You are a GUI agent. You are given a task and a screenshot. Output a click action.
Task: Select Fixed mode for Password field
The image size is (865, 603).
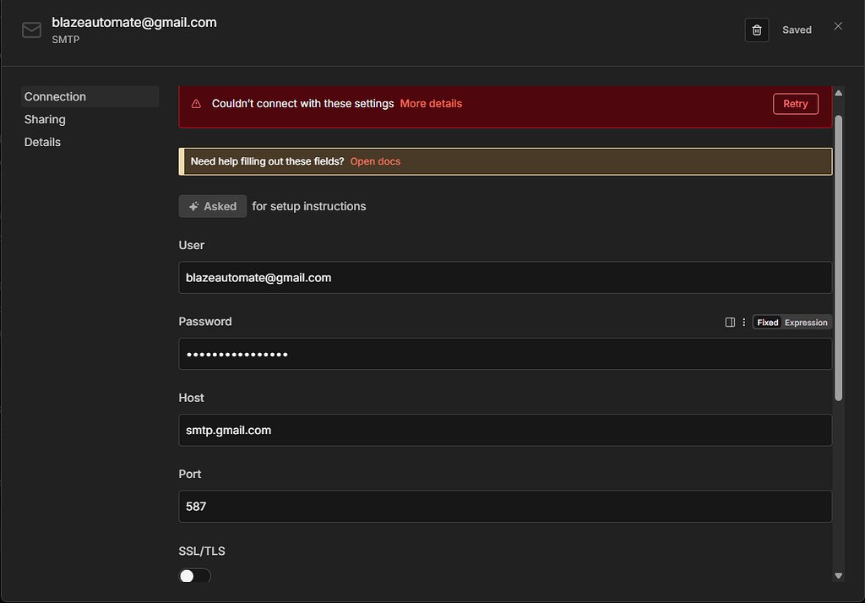768,323
